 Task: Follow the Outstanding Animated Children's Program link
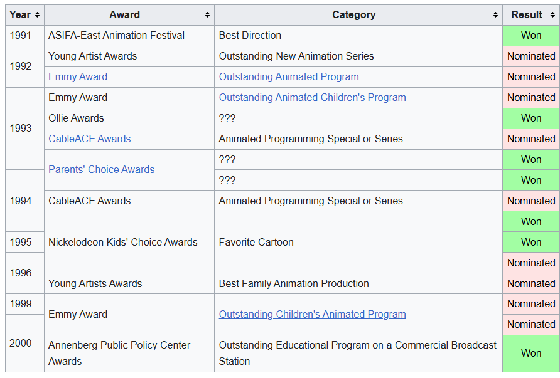pos(312,97)
